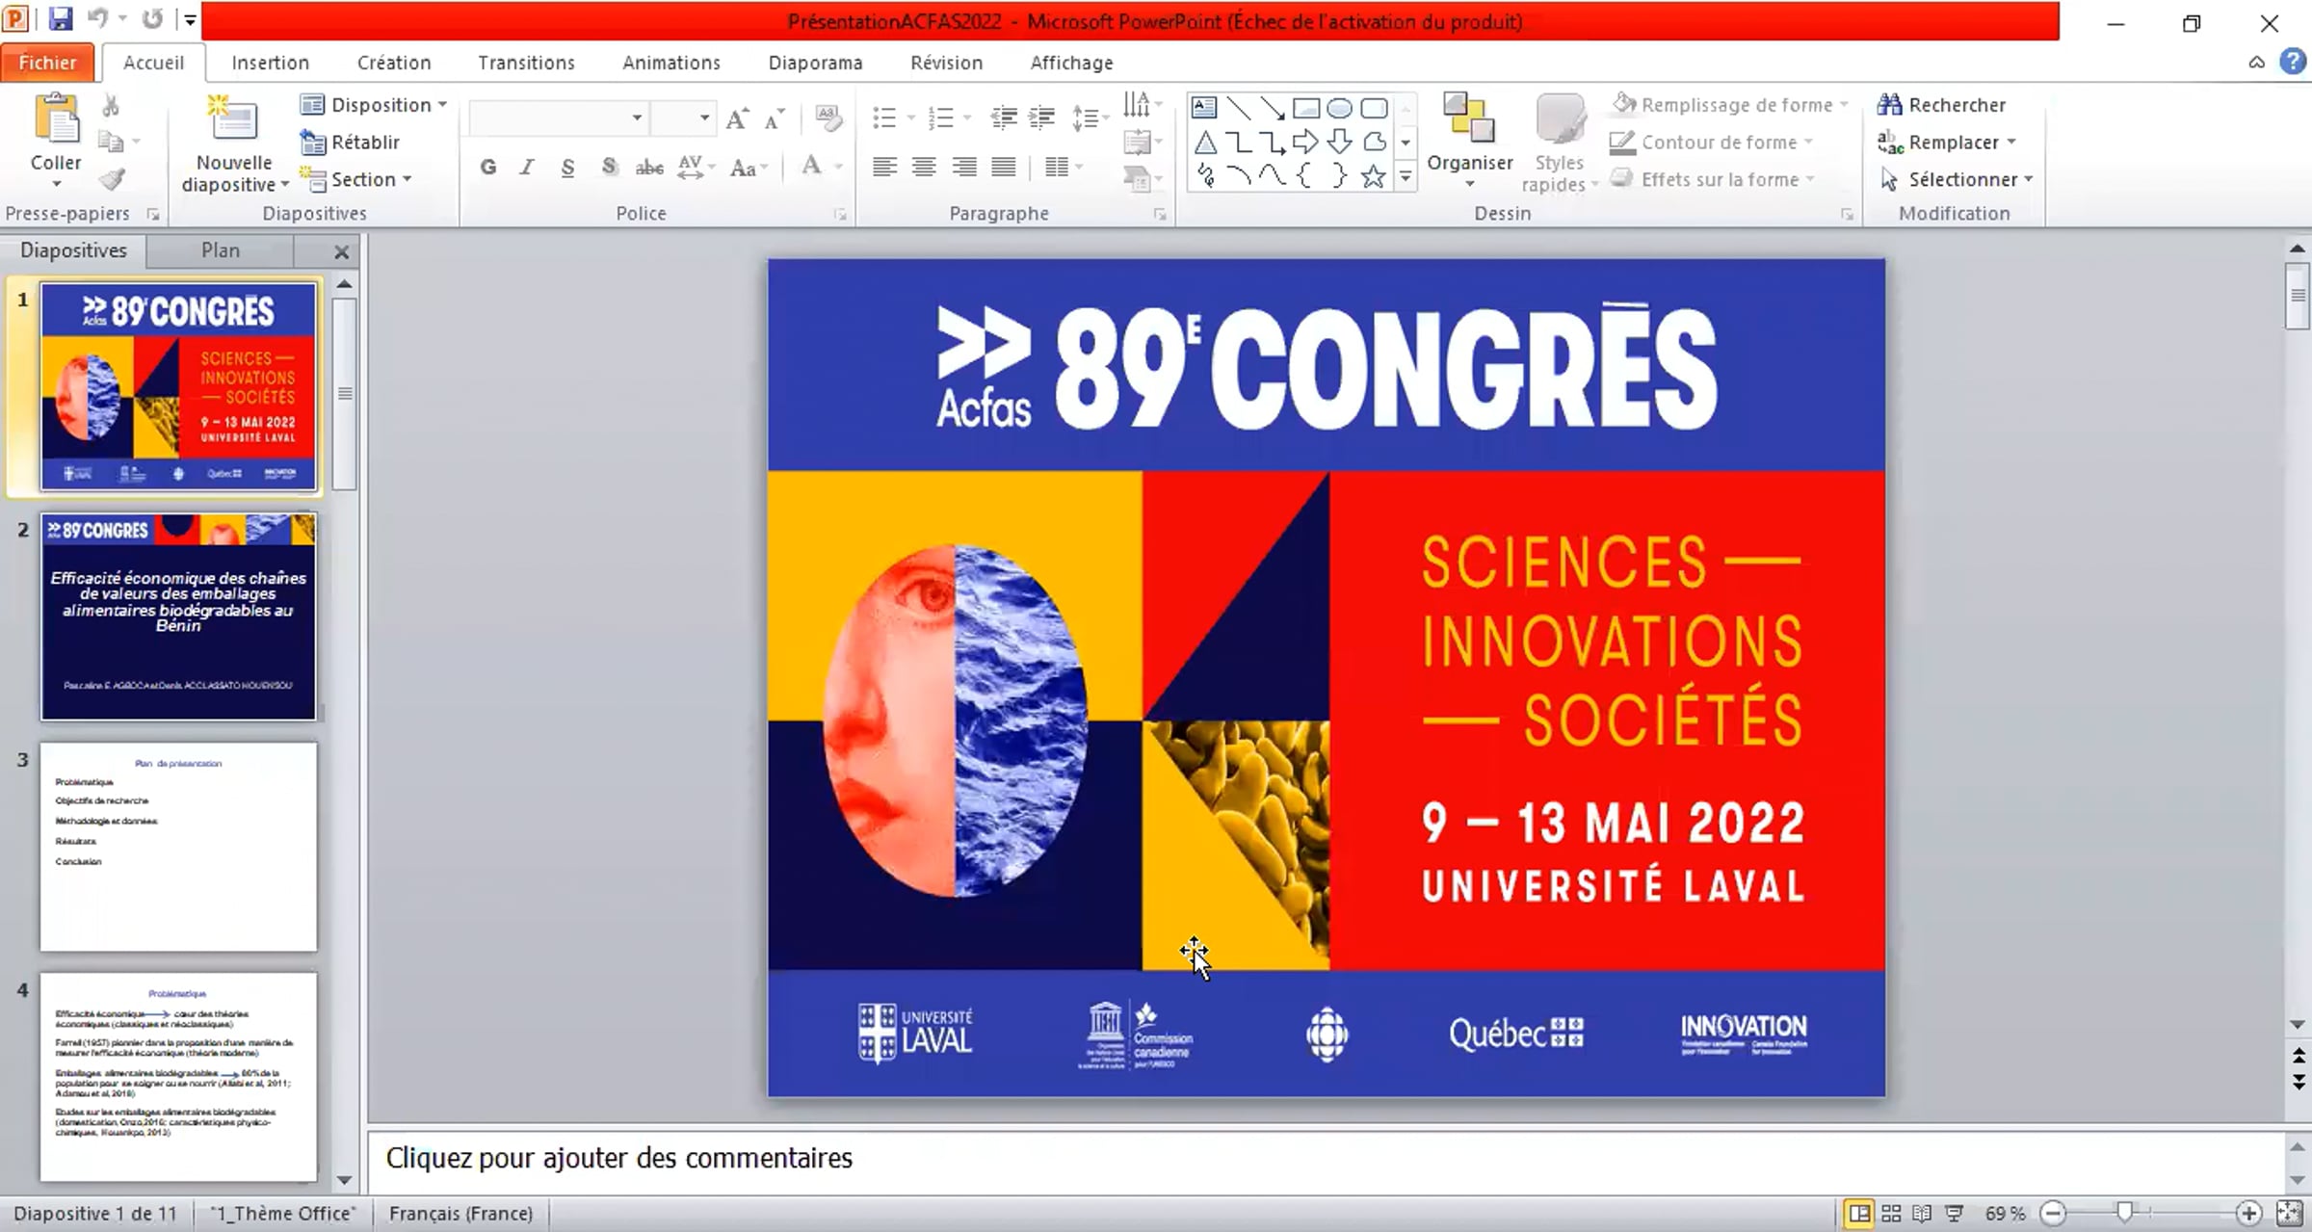Align paragraph text to the left
The width and height of the screenshot is (2312, 1232).
[x=884, y=168]
